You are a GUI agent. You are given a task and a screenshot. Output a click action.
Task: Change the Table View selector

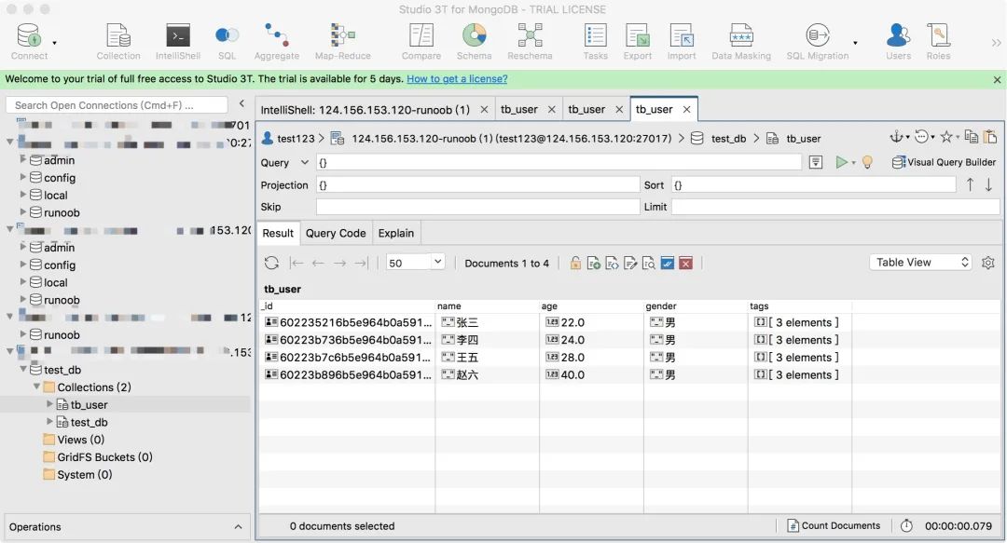pyautogui.click(x=920, y=262)
